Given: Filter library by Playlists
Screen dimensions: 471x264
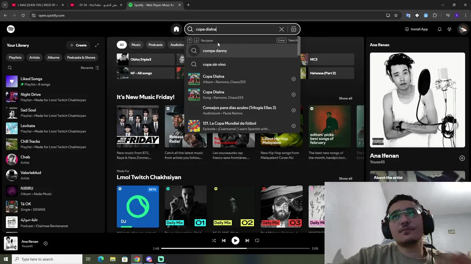Looking at the screenshot, I should pos(15,58).
